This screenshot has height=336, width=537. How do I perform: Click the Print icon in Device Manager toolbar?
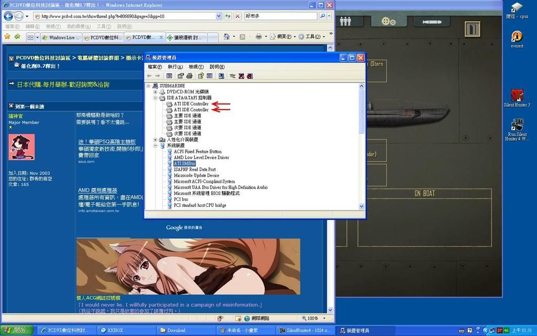pyautogui.click(x=189, y=76)
